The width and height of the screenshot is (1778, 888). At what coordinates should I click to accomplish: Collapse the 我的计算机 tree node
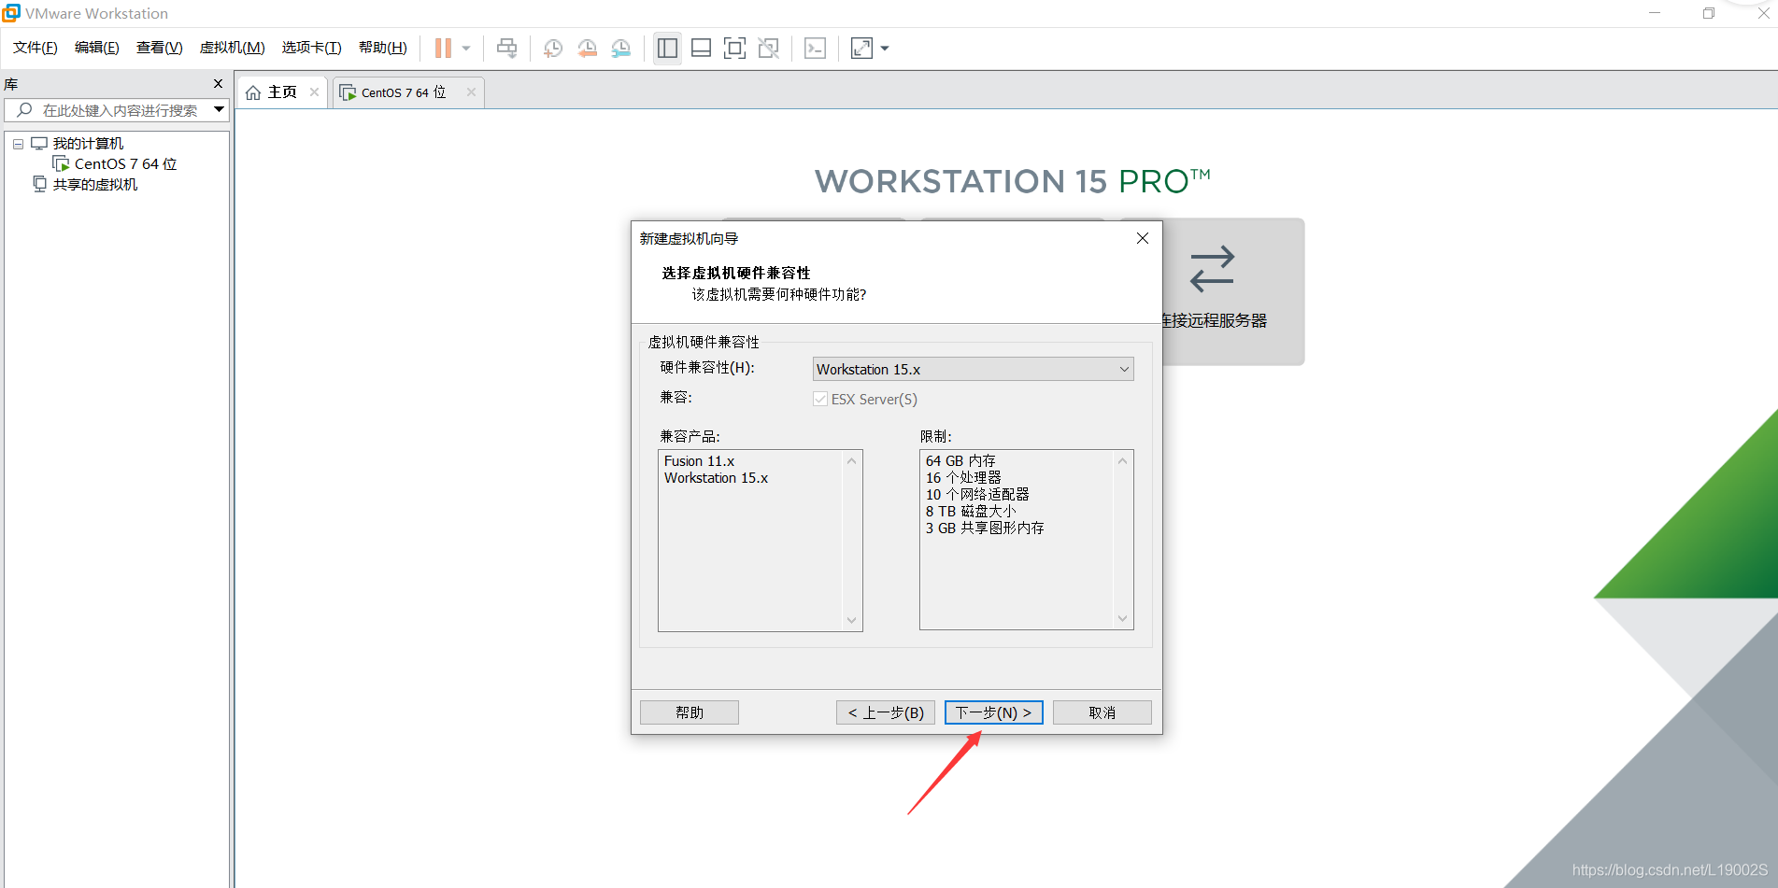coord(18,144)
